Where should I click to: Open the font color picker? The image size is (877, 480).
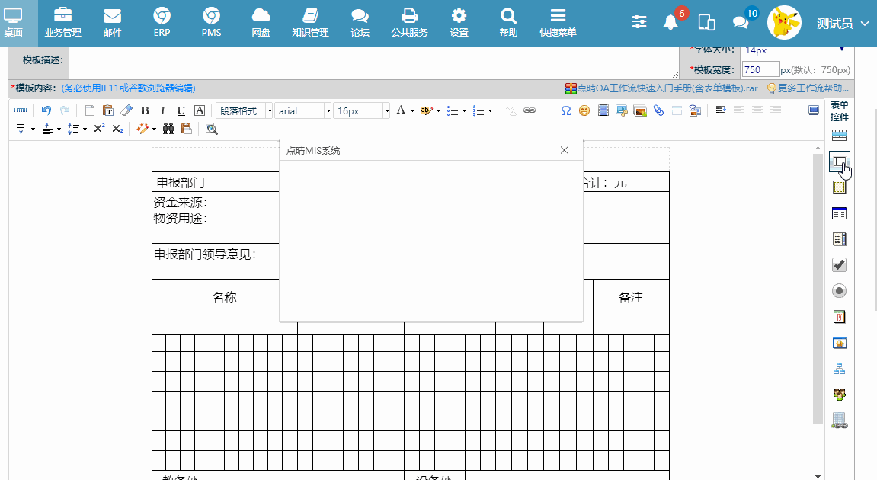pyautogui.click(x=405, y=110)
